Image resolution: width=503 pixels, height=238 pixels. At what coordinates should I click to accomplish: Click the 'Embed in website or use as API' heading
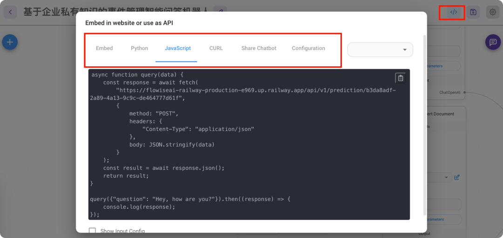[129, 23]
